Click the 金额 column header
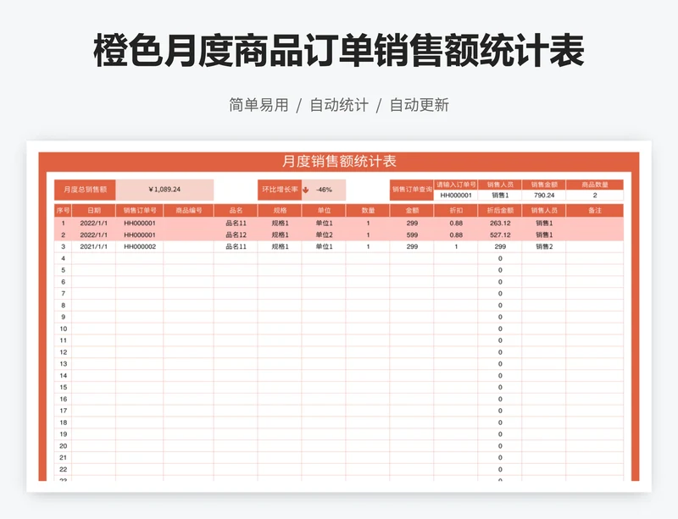This screenshot has height=519, width=678. (412, 211)
